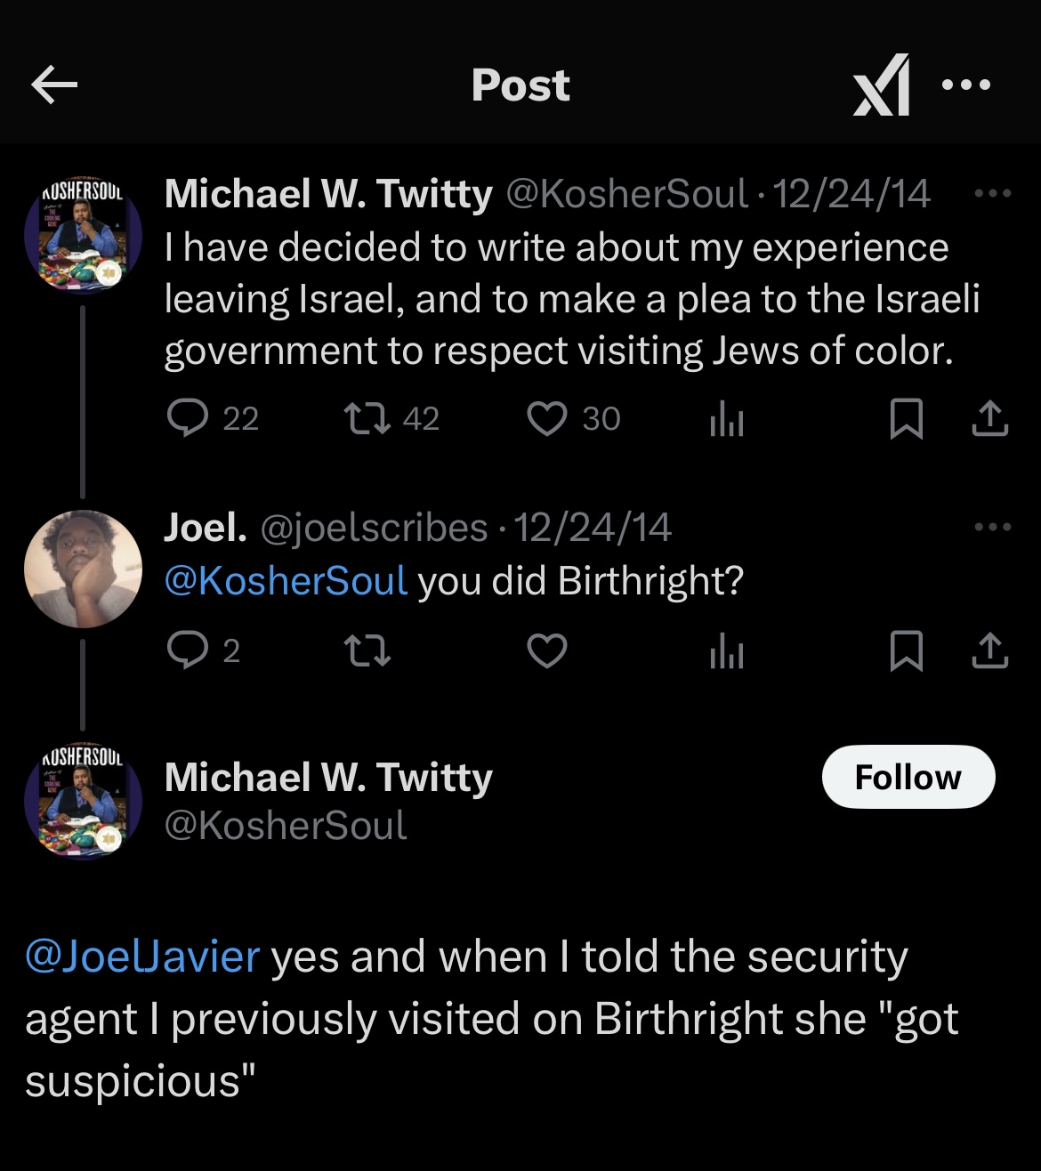Open more options on Joel's reply
The height and width of the screenshot is (1171, 1041).
(x=992, y=527)
